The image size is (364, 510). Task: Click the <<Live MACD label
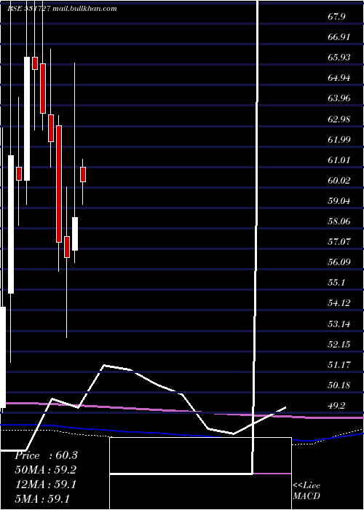point(306,490)
